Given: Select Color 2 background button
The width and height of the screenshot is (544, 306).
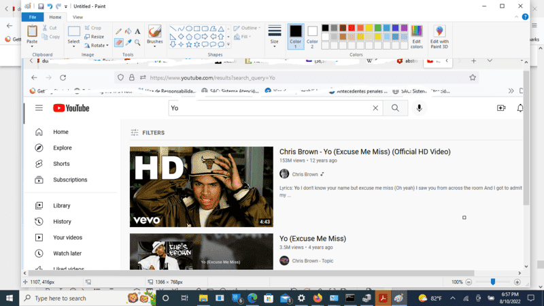Looking at the screenshot, I should click(x=312, y=37).
